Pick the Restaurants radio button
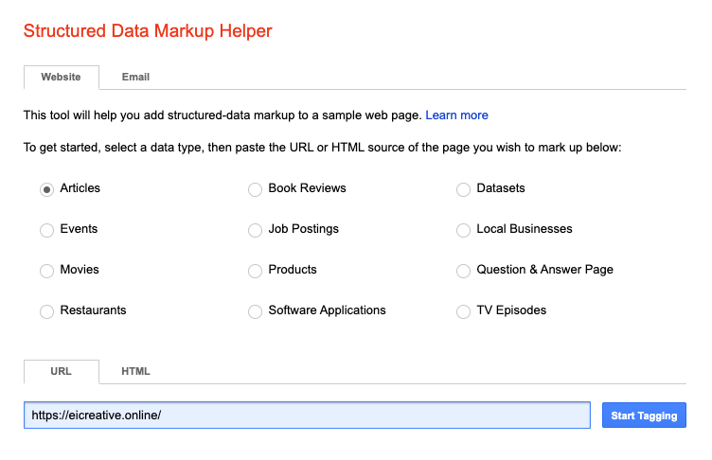The width and height of the screenshot is (712, 460). [47, 311]
